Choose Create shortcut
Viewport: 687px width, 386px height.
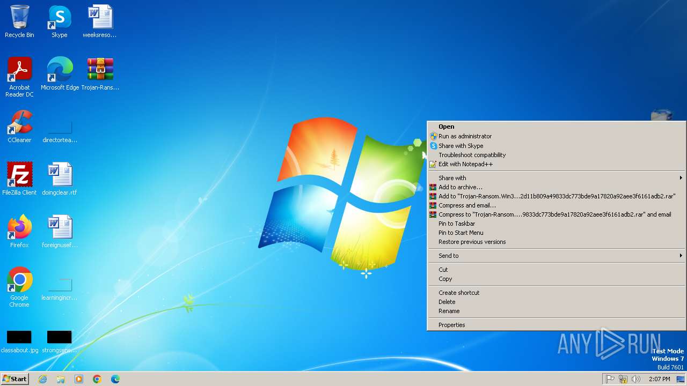coord(556,293)
